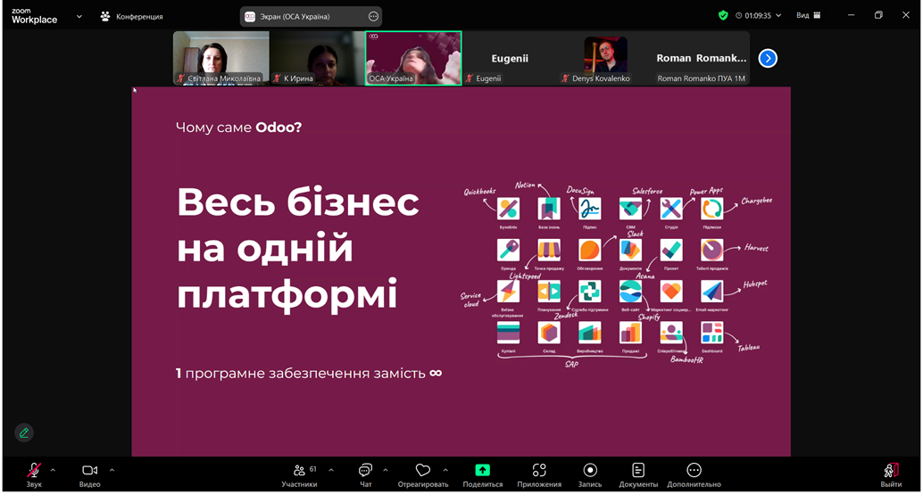Select Denys Kovalenko video thumbnail

pos(606,58)
